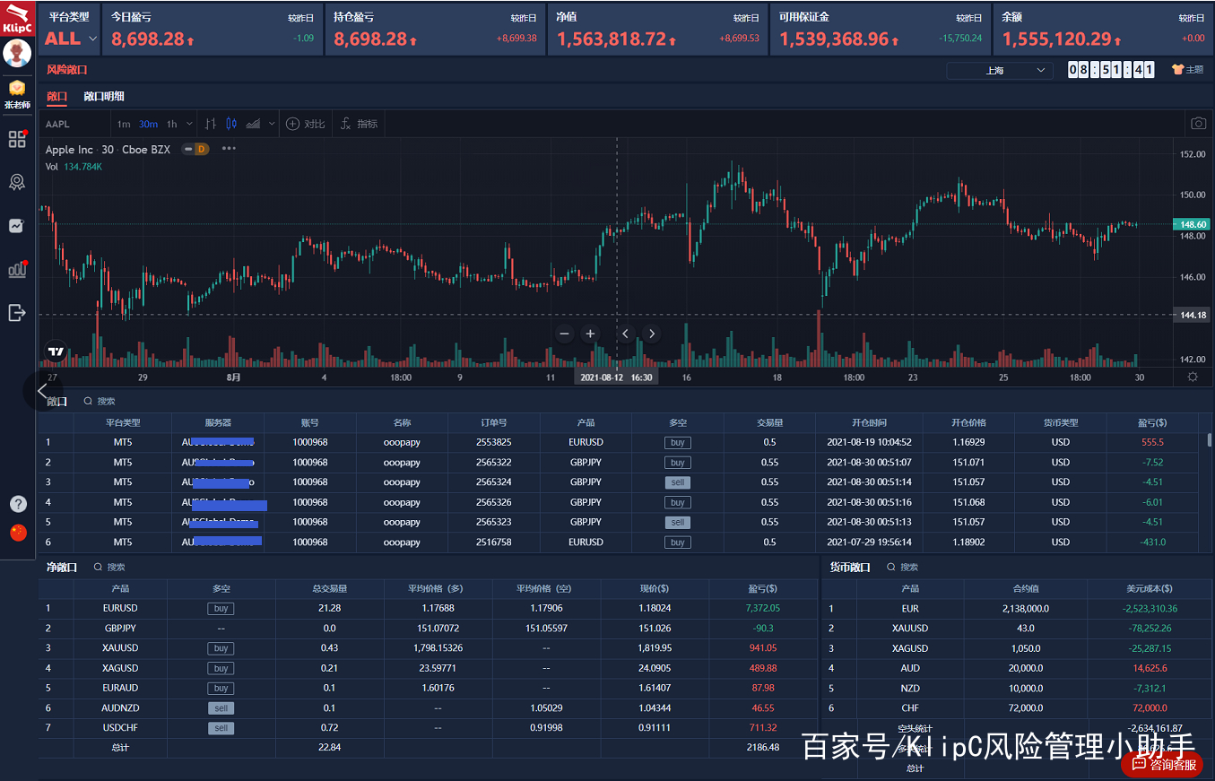The height and width of the screenshot is (781, 1215).
Task: Select the 30m timeframe
Action: [148, 124]
